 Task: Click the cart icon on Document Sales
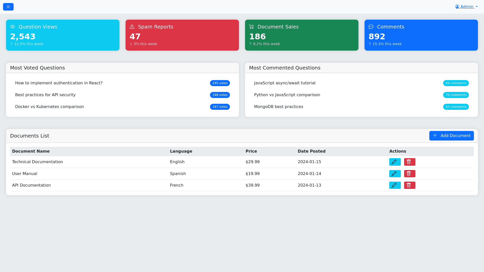click(x=251, y=27)
